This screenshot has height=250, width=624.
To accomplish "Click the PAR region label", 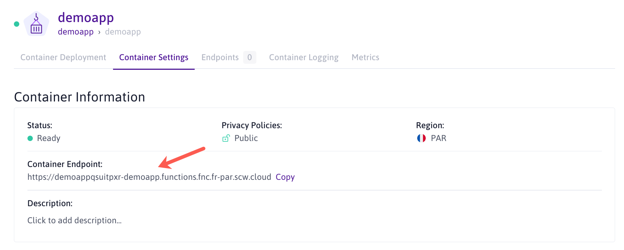I will [x=439, y=138].
